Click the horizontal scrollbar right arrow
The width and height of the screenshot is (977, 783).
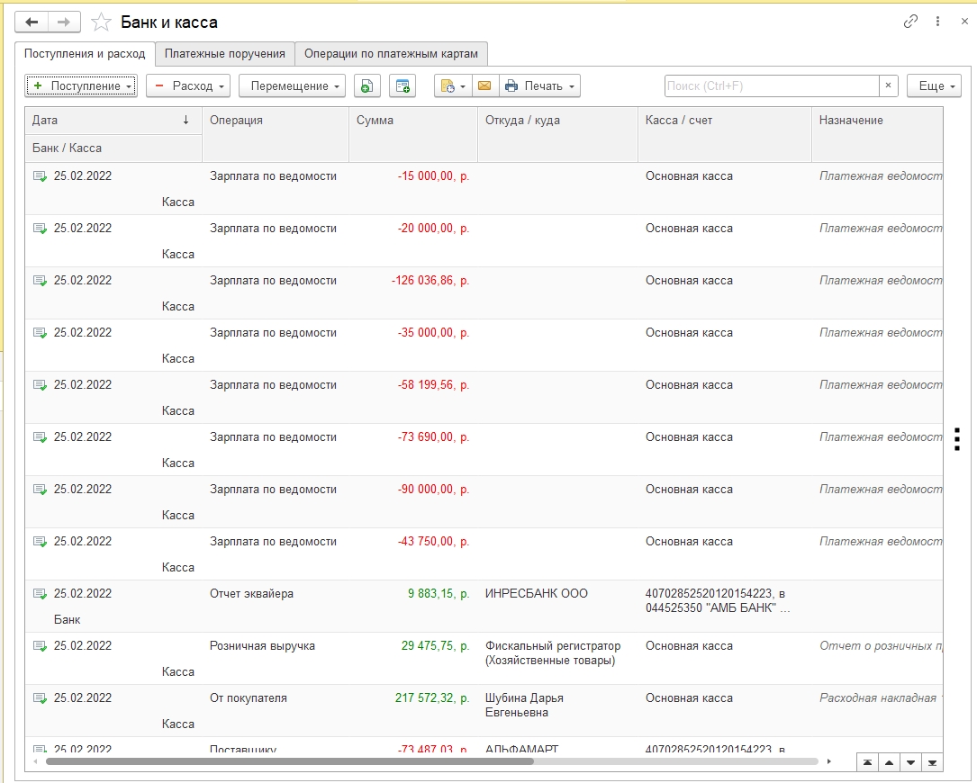coord(828,761)
